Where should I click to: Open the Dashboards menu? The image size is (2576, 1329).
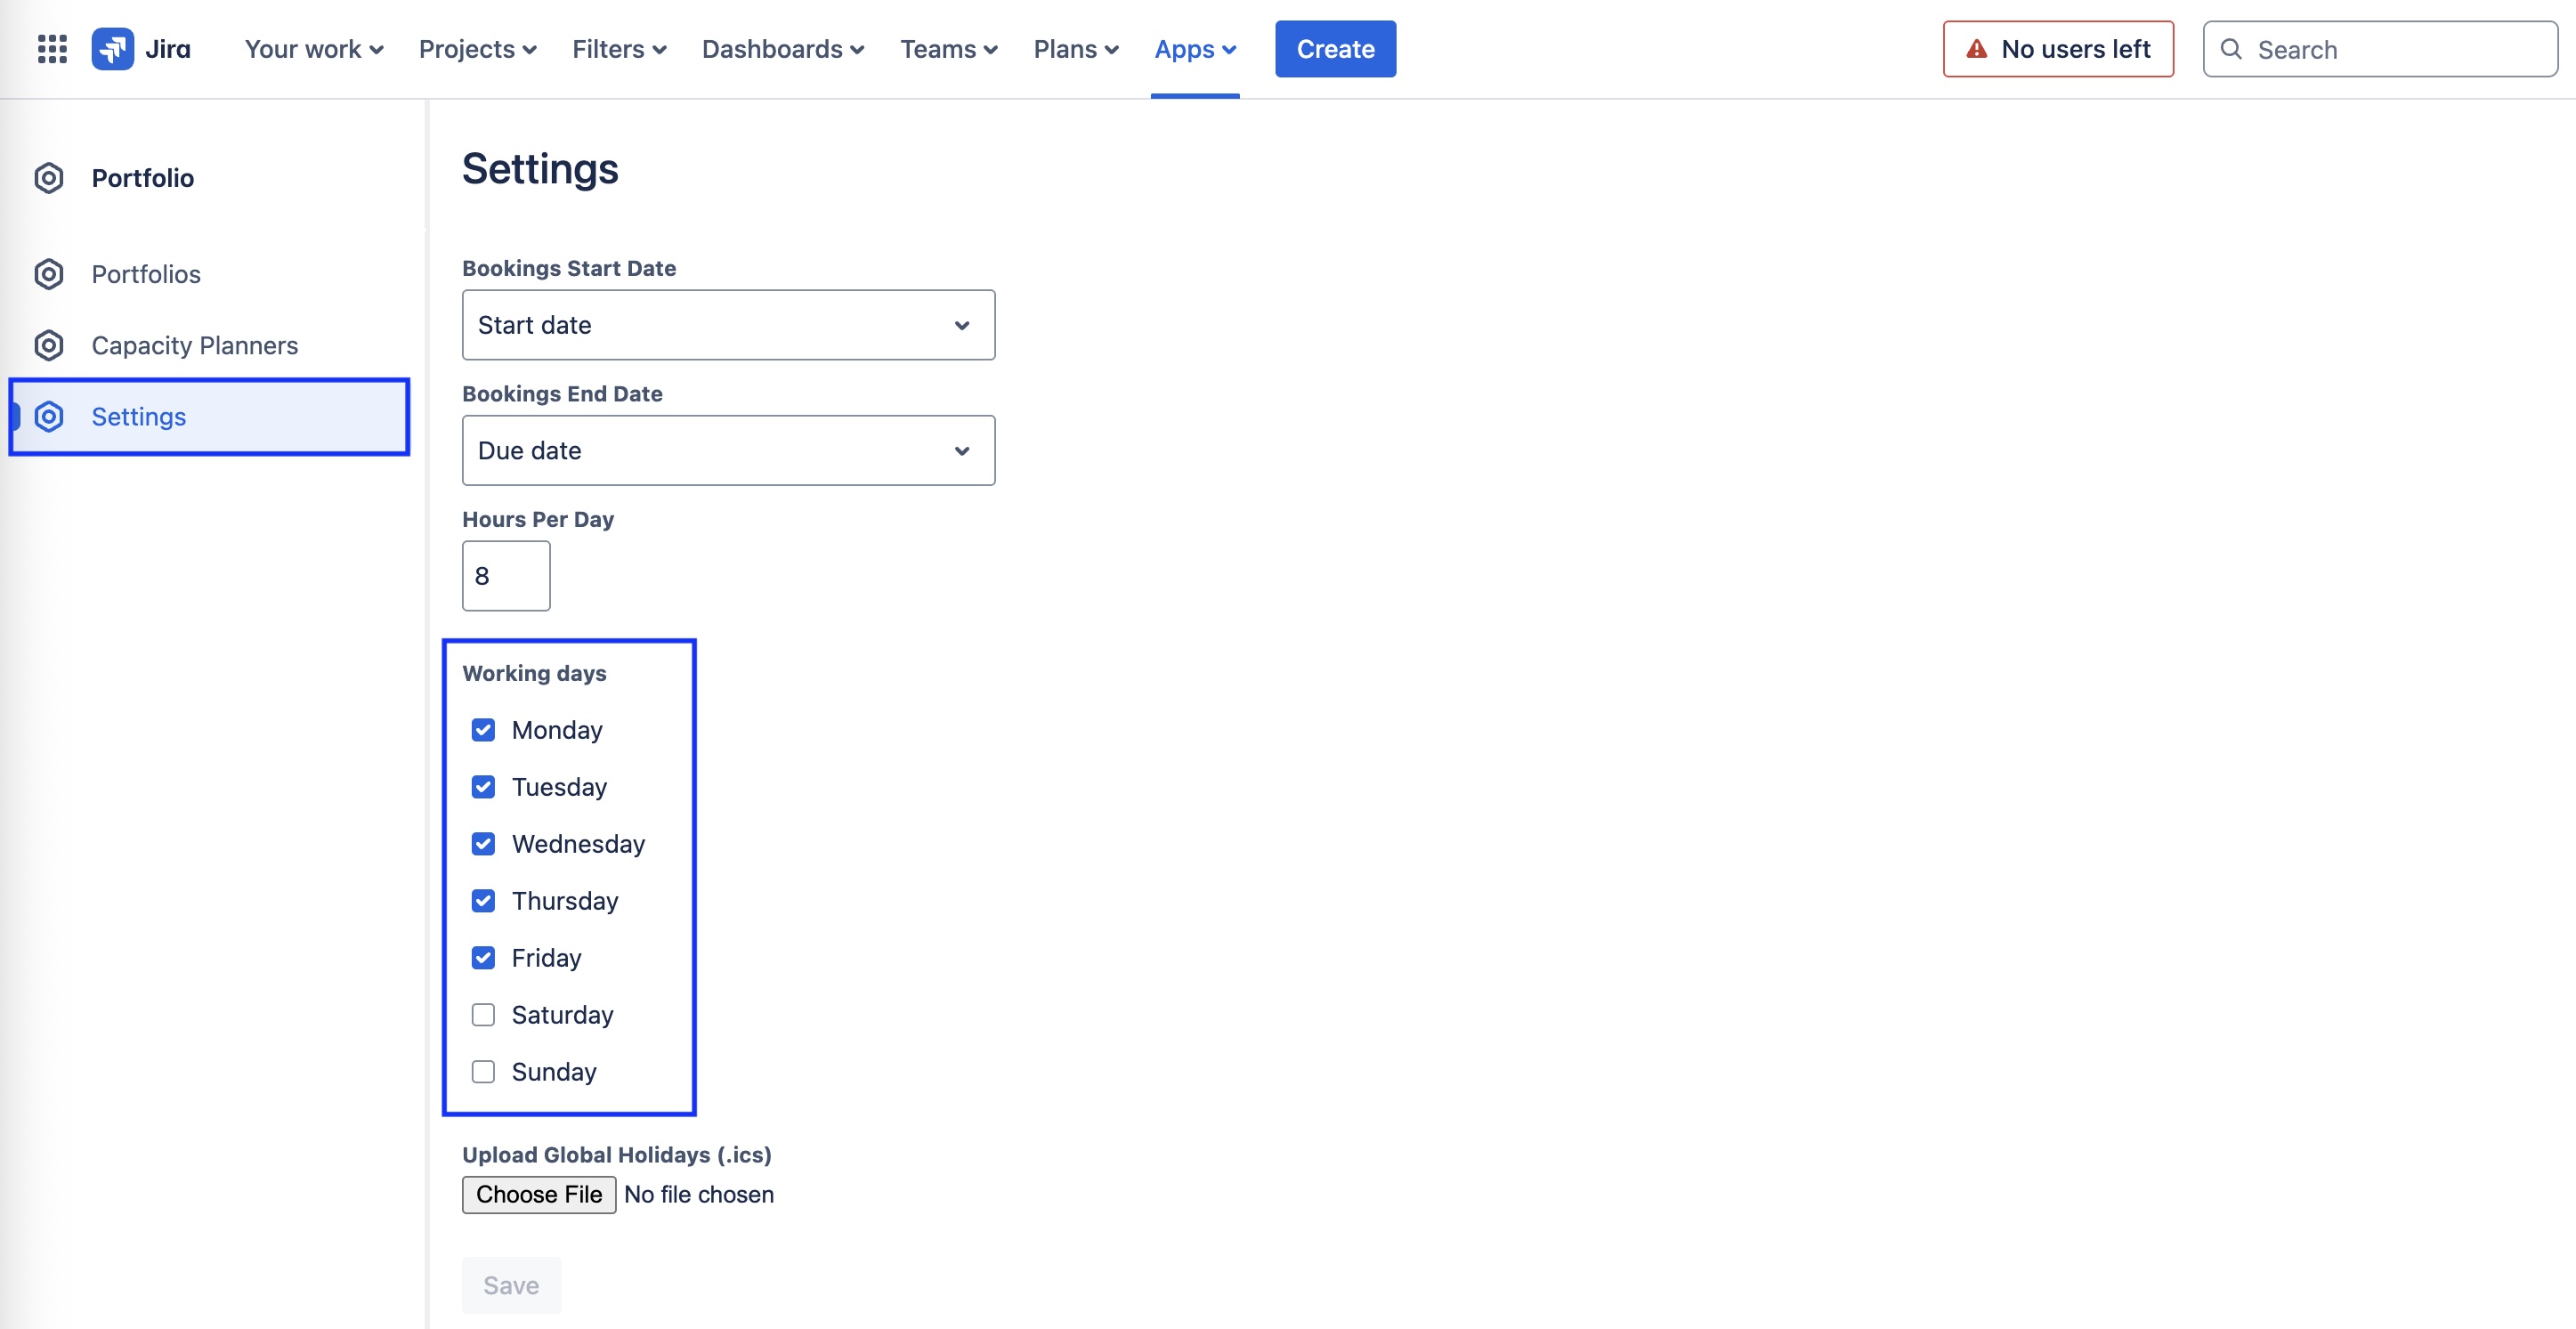click(783, 49)
